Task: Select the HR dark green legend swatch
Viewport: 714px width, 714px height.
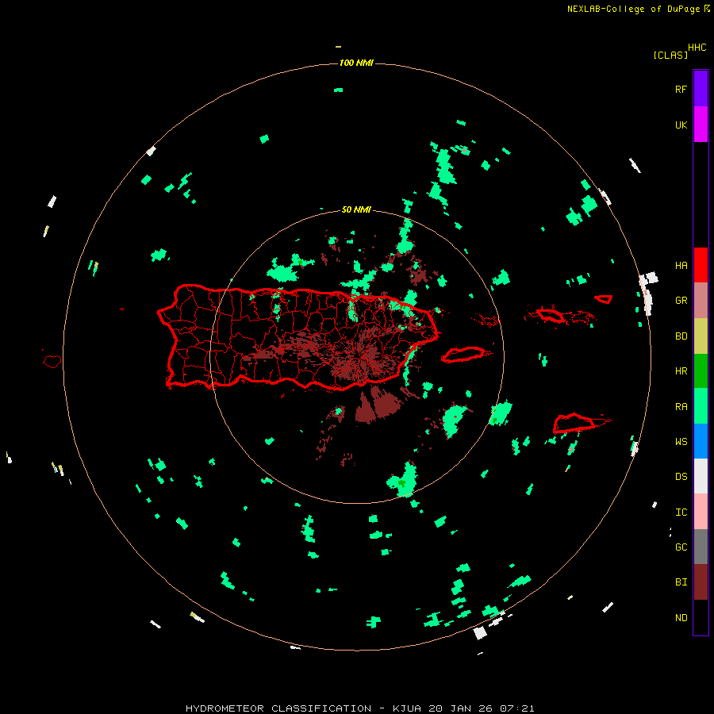Action: tap(701, 371)
